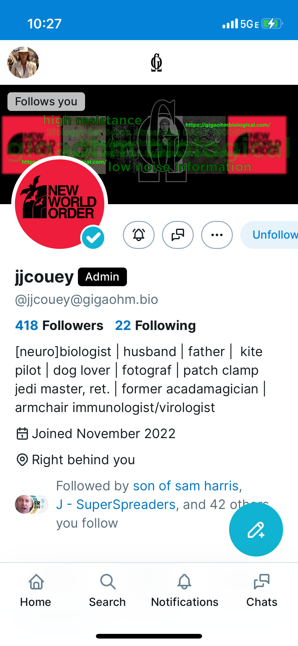The height and width of the screenshot is (646, 298).
Task: Tap the mutual followers avatar stack
Action: 31,504
